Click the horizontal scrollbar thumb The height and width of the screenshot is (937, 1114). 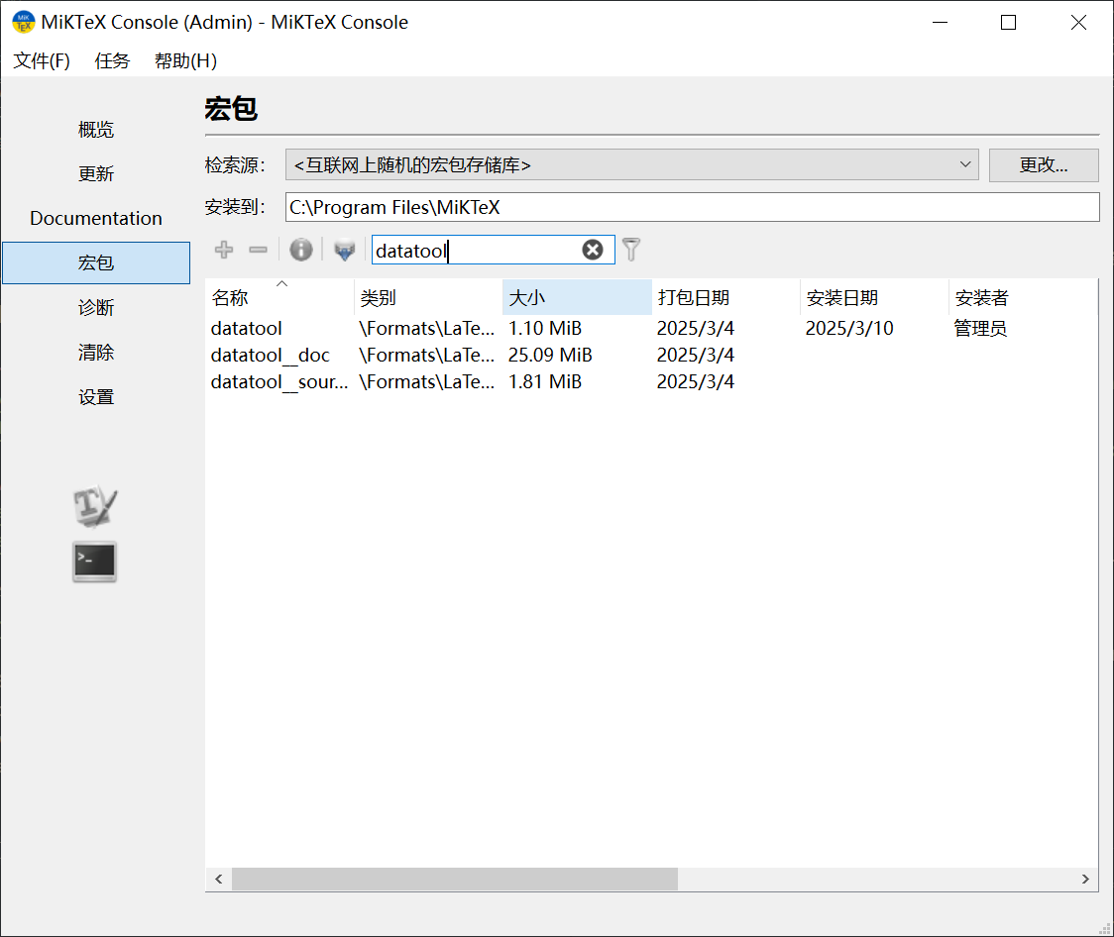point(455,879)
